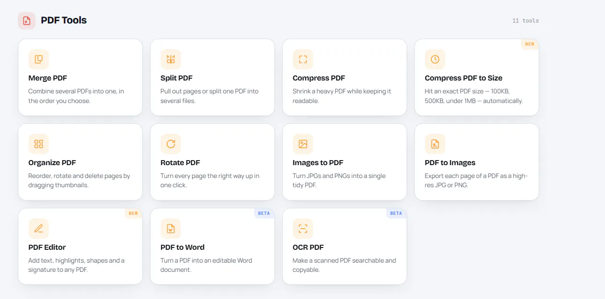This screenshot has height=299, width=605.
Task: Open the Split PDF tool title
Action: [177, 78]
